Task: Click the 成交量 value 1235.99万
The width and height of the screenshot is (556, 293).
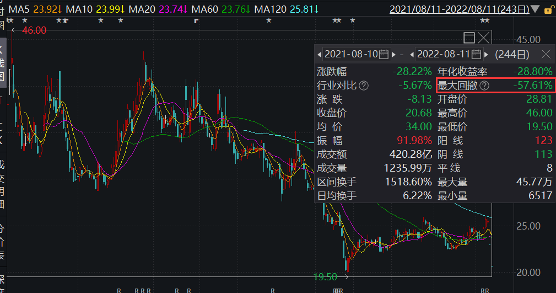Action: pyautogui.click(x=408, y=168)
